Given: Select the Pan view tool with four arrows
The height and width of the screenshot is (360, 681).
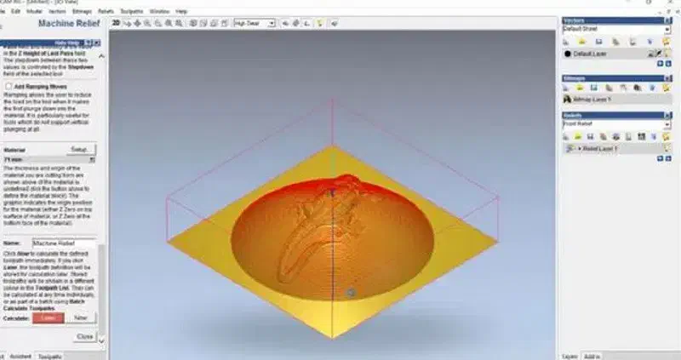Looking at the screenshot, I should pos(138,24).
